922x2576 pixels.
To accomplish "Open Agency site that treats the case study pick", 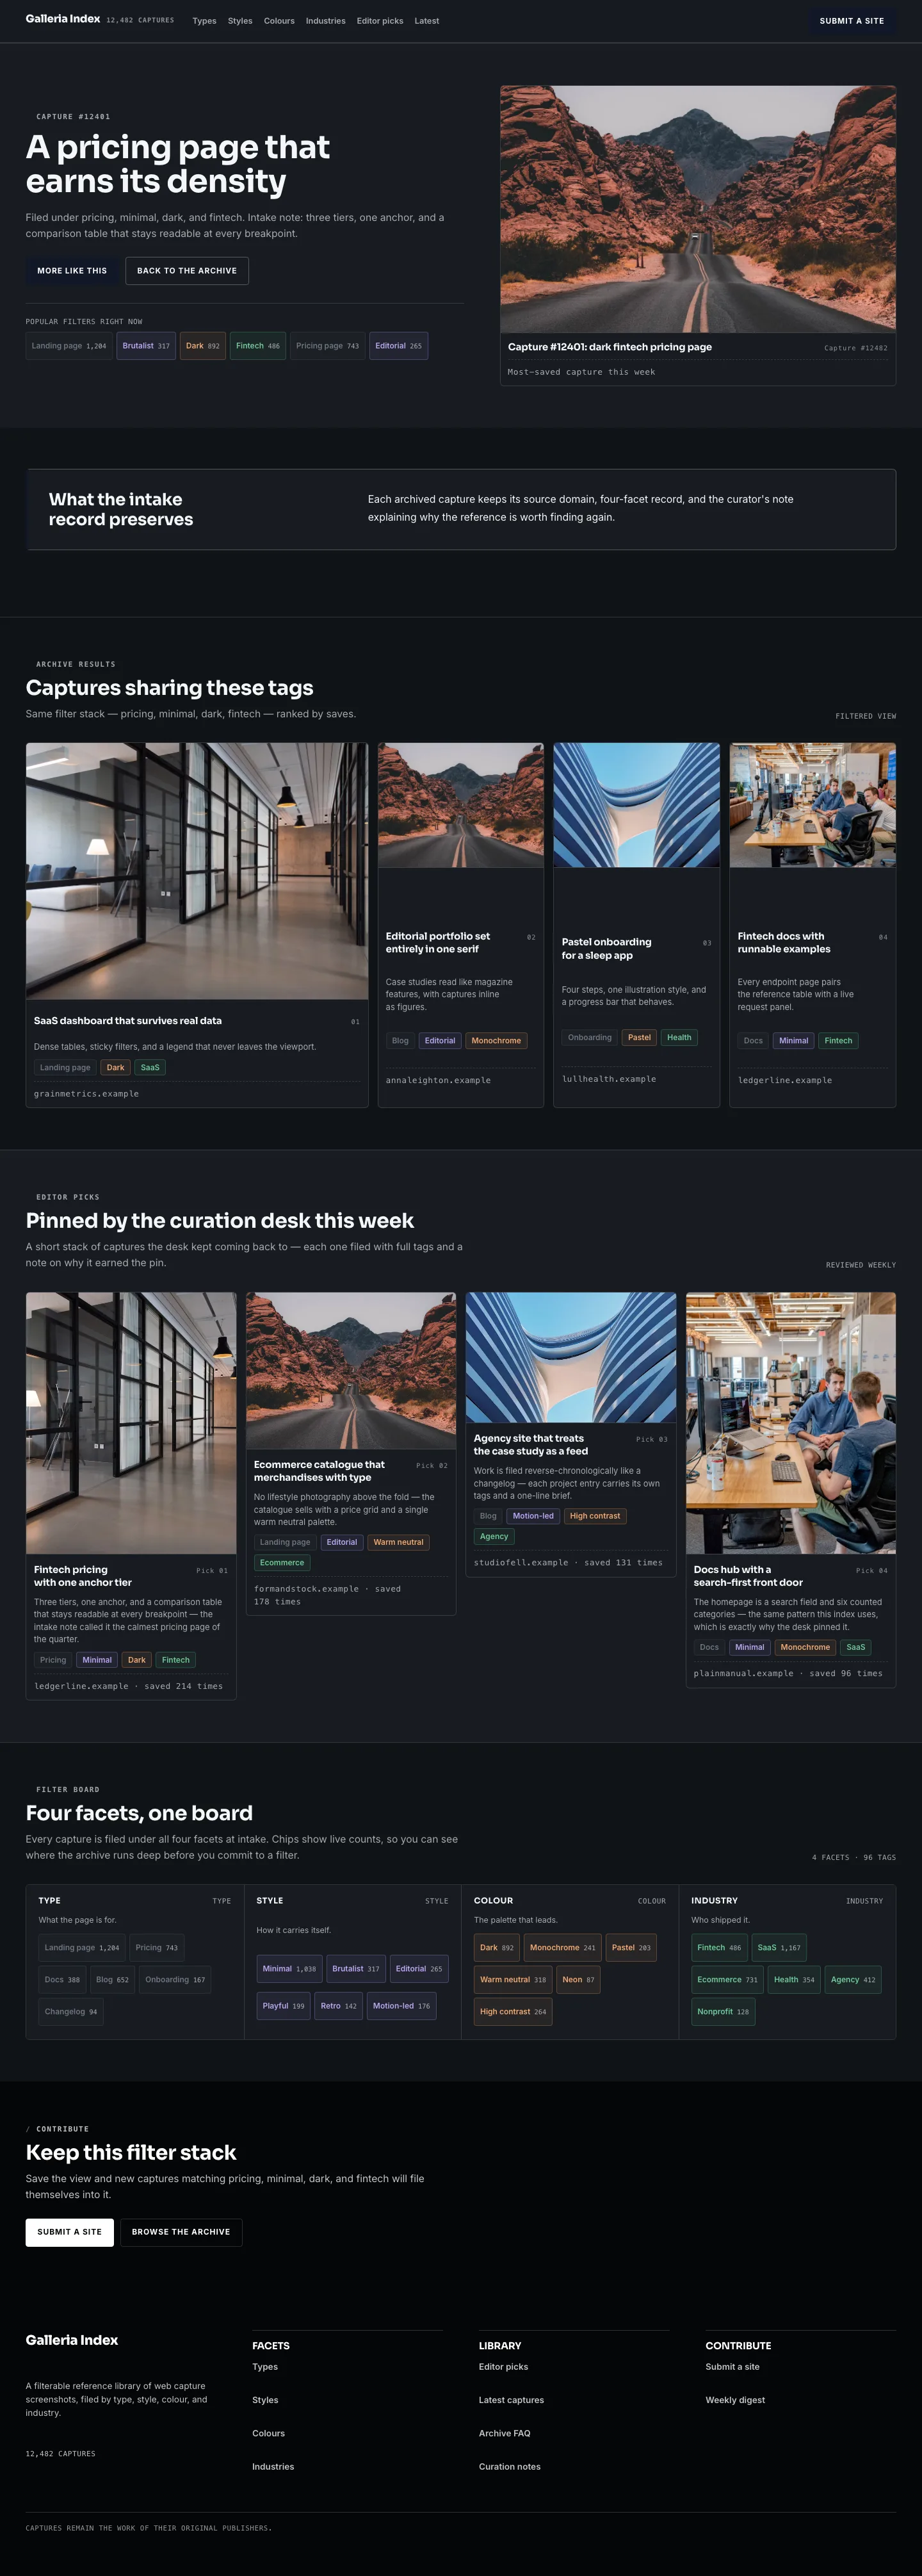I will (531, 1445).
